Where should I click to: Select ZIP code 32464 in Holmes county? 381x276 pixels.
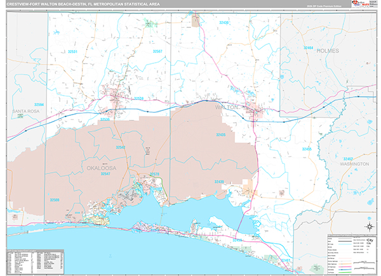point(308,47)
